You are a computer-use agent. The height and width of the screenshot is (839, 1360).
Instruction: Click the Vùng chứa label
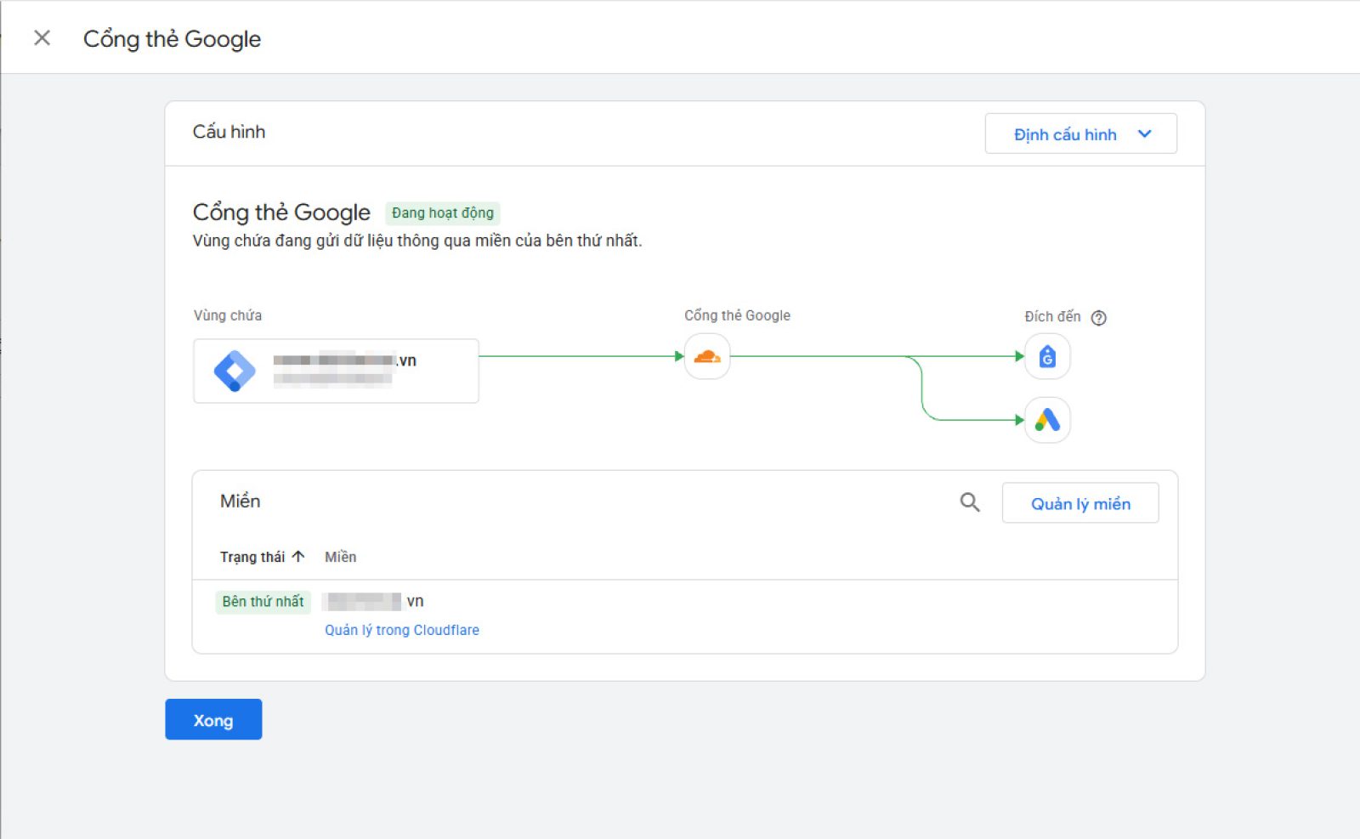[x=228, y=315]
